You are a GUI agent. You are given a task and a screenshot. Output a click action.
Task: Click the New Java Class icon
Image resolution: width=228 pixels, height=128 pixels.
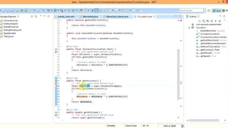point(73,10)
